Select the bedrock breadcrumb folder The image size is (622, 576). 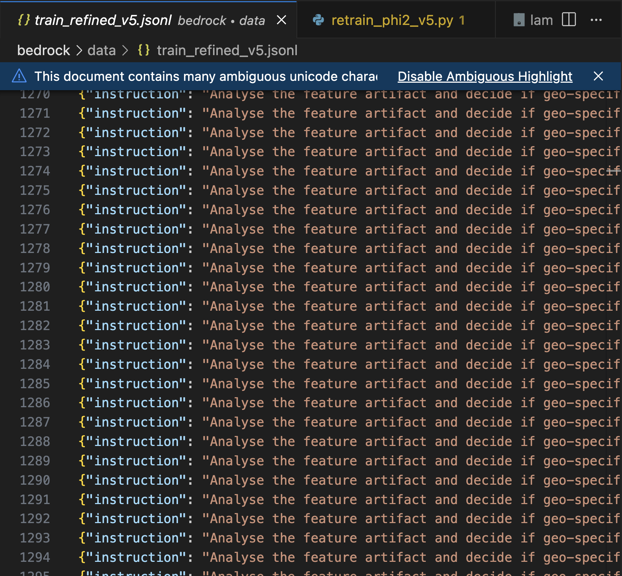coord(44,50)
